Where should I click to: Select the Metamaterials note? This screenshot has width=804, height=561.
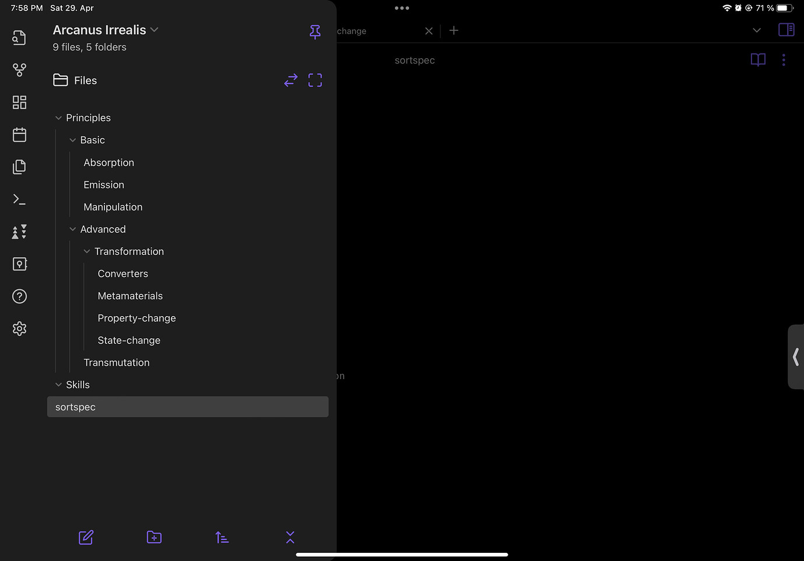(130, 296)
